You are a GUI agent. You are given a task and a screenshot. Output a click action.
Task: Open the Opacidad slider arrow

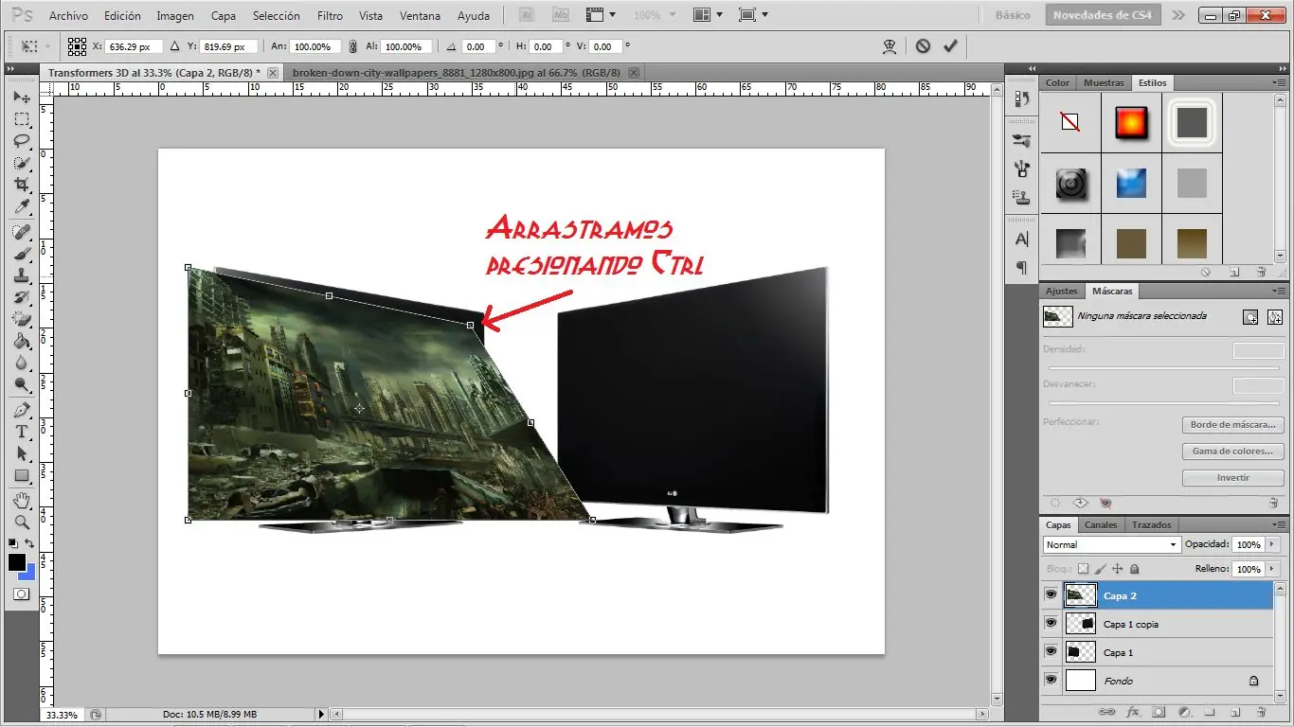1271,544
